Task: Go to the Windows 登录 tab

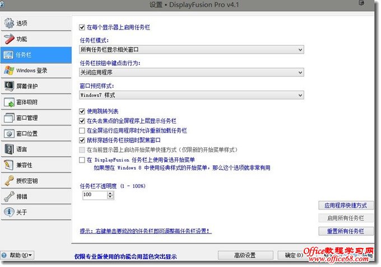Action: pyautogui.click(x=36, y=70)
